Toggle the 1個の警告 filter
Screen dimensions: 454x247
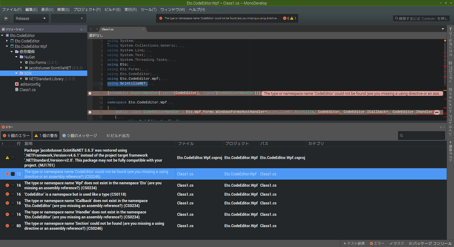[x=46, y=136]
